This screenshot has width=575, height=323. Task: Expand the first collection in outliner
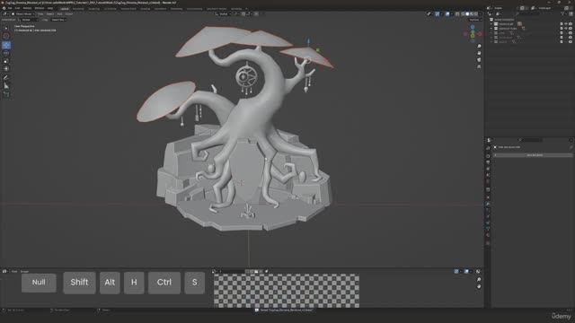[x=491, y=24]
